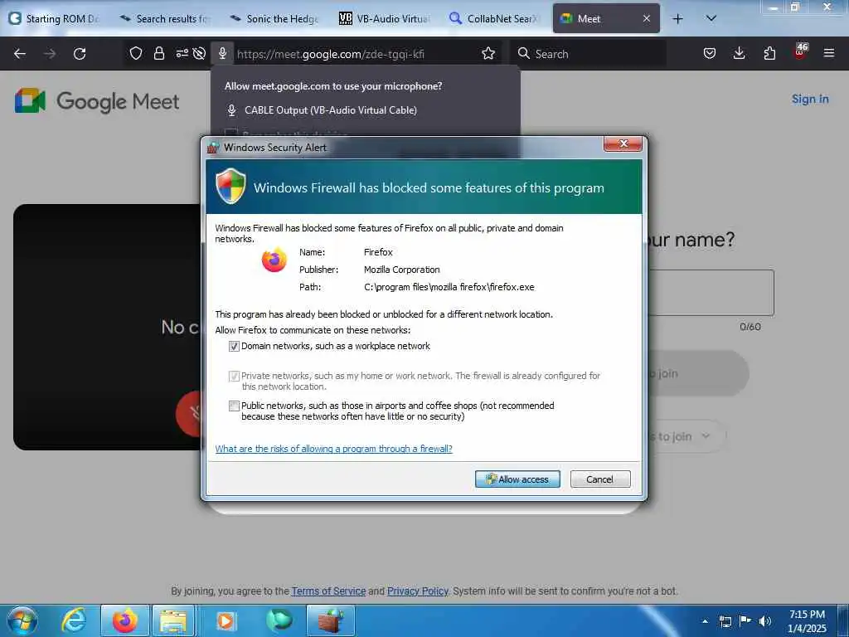
Task: Switch to the VB-Audio Virtual tab
Action: (386, 18)
